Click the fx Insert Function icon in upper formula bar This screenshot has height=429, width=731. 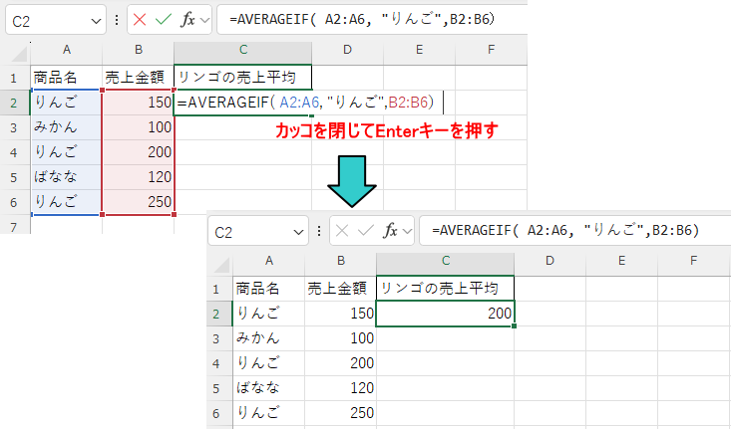point(186,20)
